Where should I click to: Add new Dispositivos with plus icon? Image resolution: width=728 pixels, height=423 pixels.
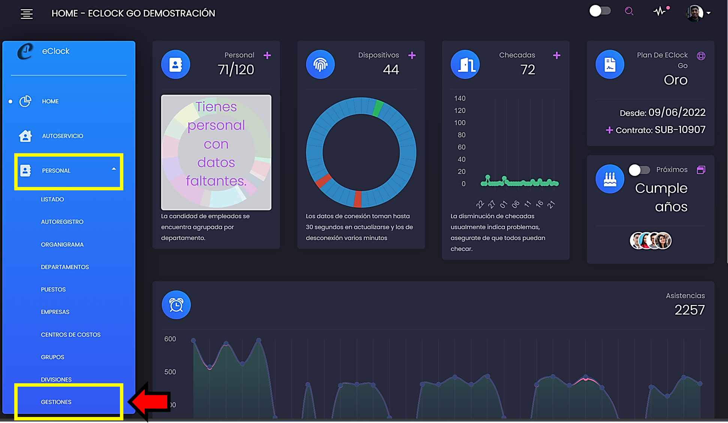coord(412,55)
